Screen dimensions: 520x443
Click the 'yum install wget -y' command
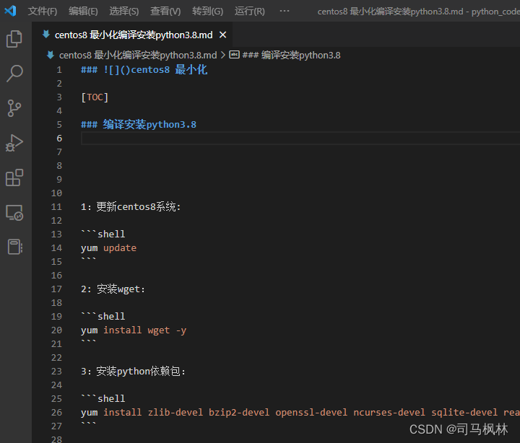[x=134, y=330]
